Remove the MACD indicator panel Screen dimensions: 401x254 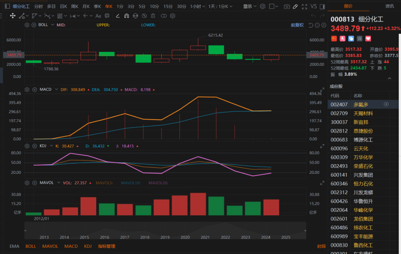(35, 89)
